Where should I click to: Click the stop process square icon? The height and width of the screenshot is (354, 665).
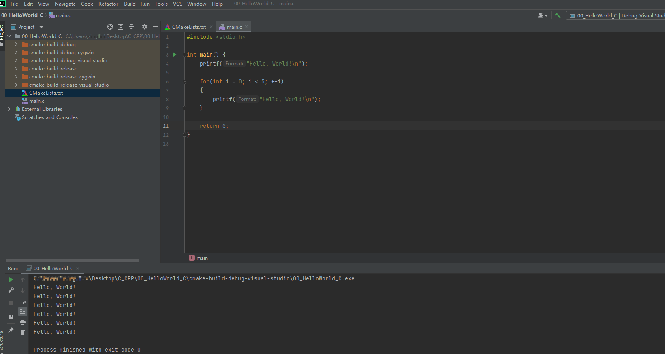pos(11,303)
